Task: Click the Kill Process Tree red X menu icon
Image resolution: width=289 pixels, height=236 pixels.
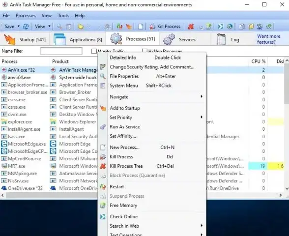Action: [x=103, y=166]
